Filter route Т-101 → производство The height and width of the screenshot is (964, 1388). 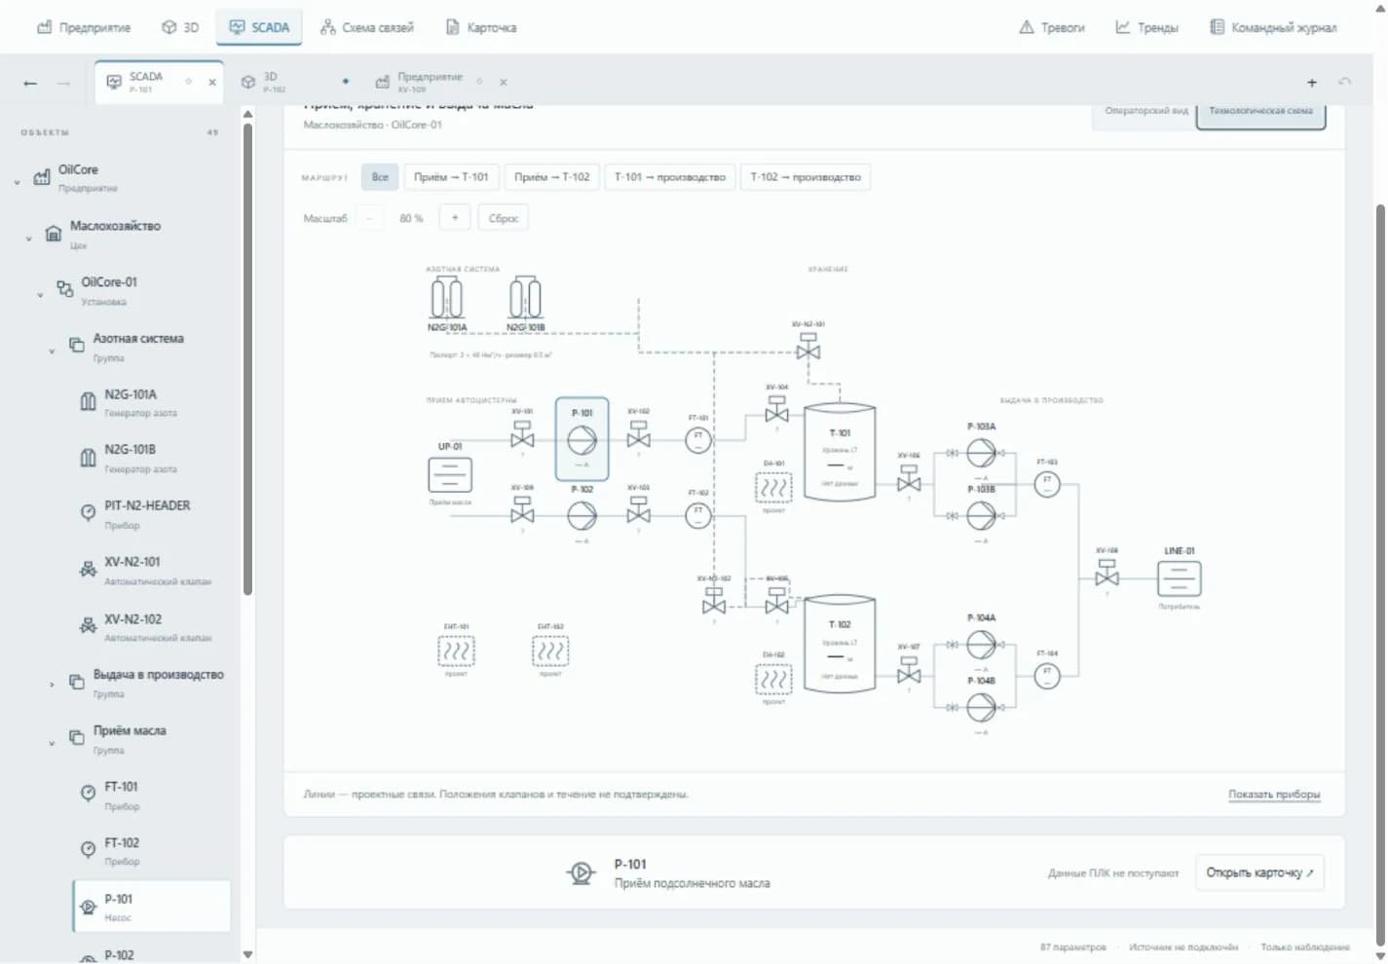click(670, 177)
